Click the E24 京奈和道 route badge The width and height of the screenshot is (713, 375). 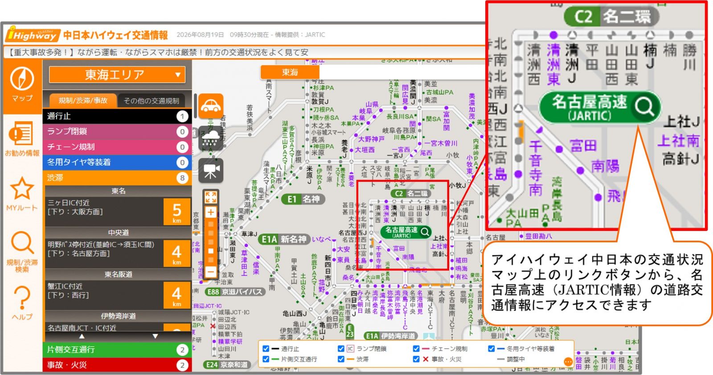point(226,365)
